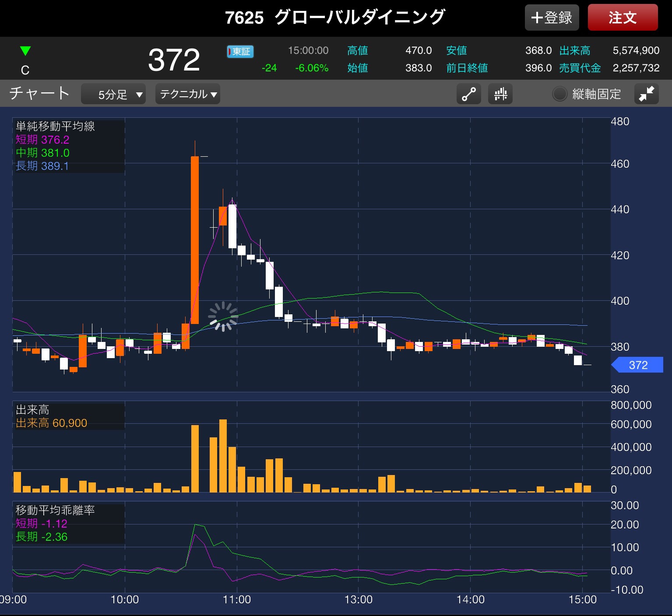Screen dimensions: 672x616
Task: Click the 800,000 volume axis label
Action: coord(631,405)
